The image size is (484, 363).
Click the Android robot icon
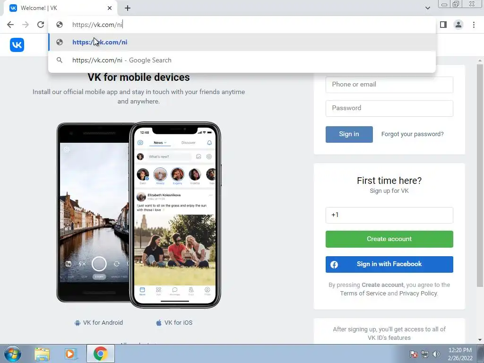[x=78, y=323]
